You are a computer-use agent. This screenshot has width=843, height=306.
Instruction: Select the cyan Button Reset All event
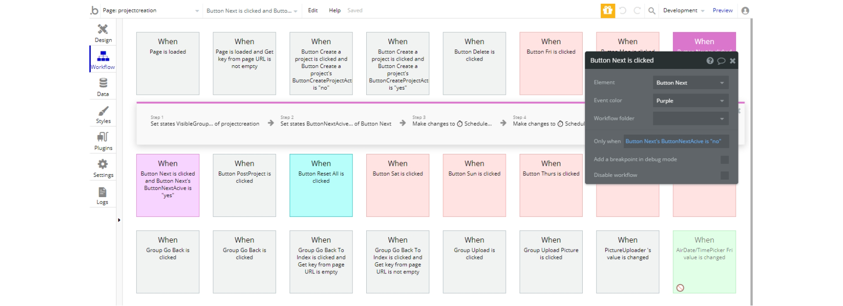321,185
